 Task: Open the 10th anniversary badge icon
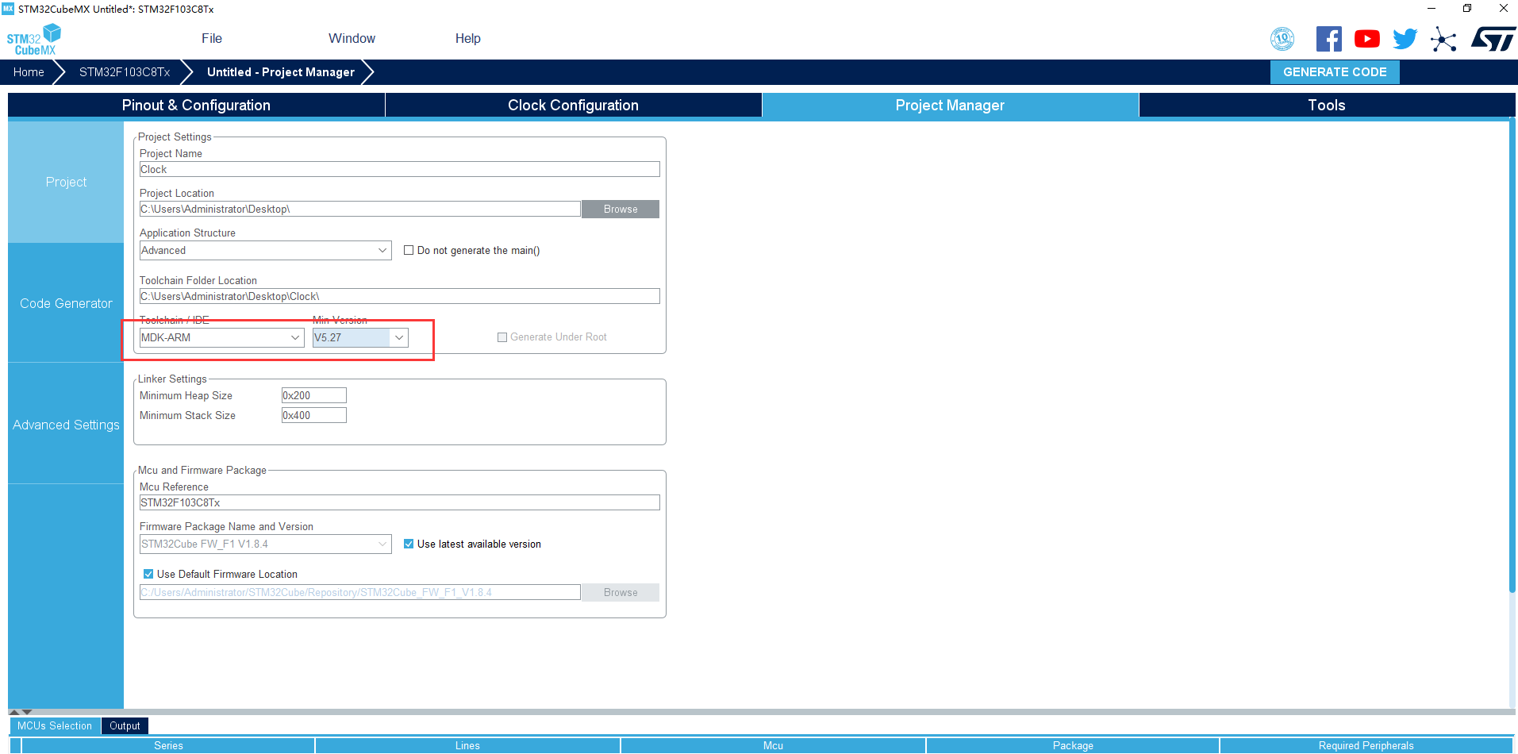pos(1282,39)
